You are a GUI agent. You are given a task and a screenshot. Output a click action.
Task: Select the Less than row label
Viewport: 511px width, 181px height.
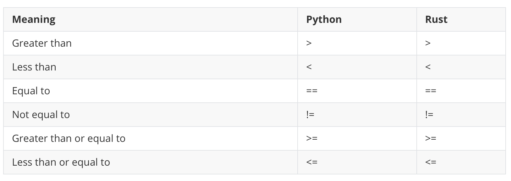click(x=34, y=67)
